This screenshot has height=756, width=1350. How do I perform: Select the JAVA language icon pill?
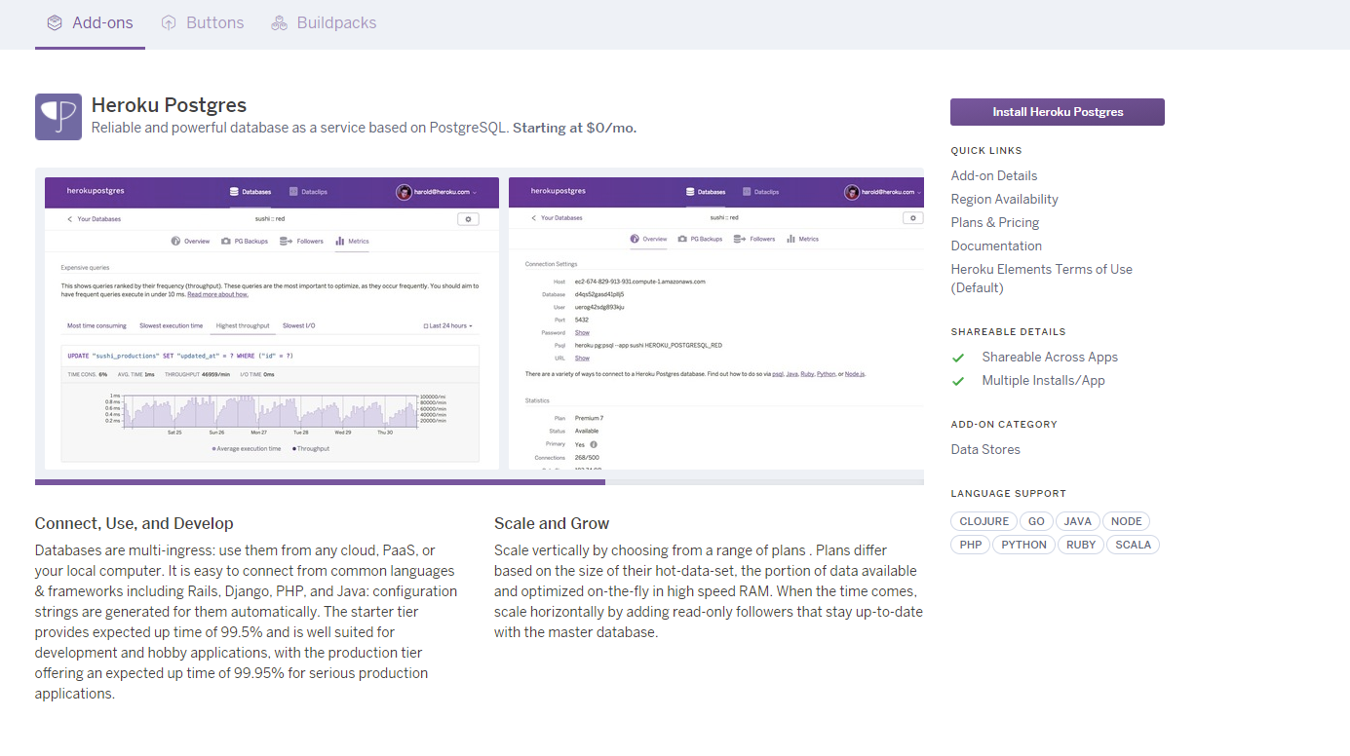pos(1077,520)
